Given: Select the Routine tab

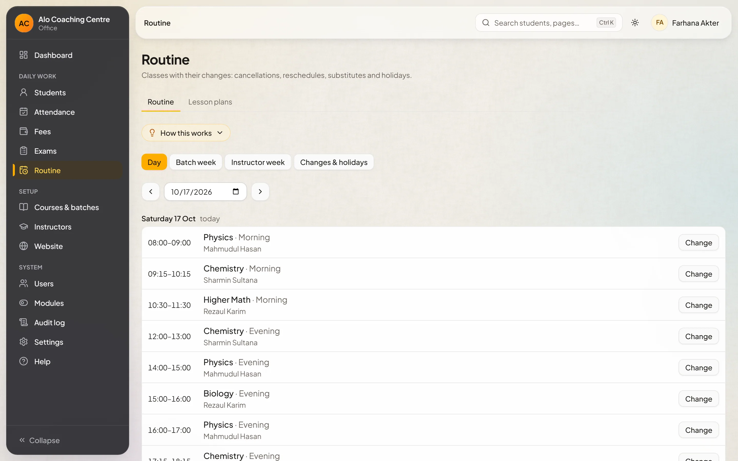Looking at the screenshot, I should pyautogui.click(x=161, y=102).
